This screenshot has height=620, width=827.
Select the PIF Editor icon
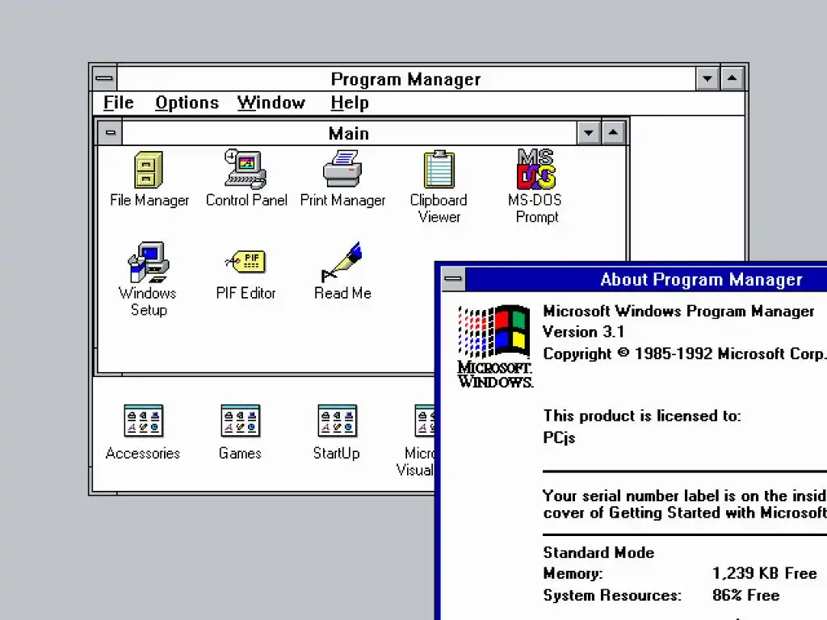[246, 275]
